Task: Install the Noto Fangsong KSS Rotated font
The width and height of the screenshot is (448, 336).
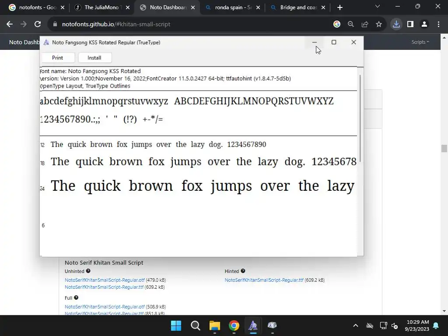Action: click(94, 58)
